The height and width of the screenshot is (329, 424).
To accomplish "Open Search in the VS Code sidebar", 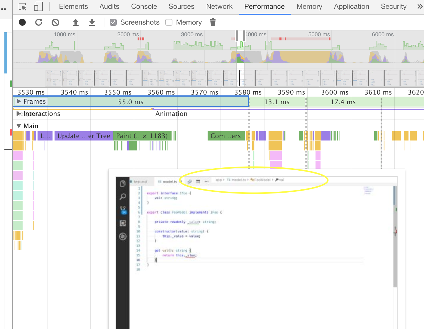I will point(123,197).
